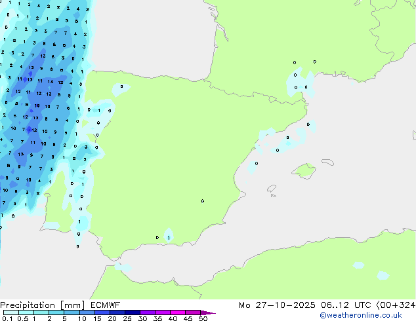Click the 15–20 mm legend color swatch
Screen dimensions: 416x321
coord(102,312)
